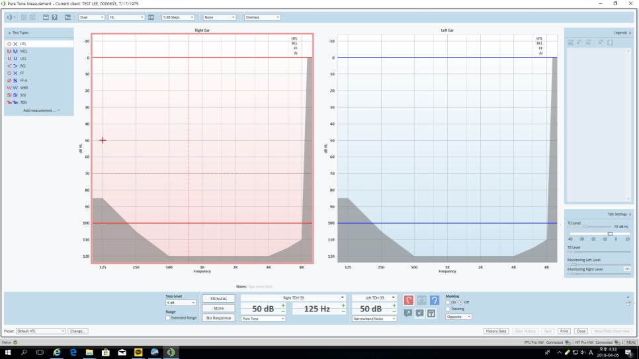Decrease frequency with minus beside 125 Hz
The width and height of the screenshot is (639, 359).
343,312
